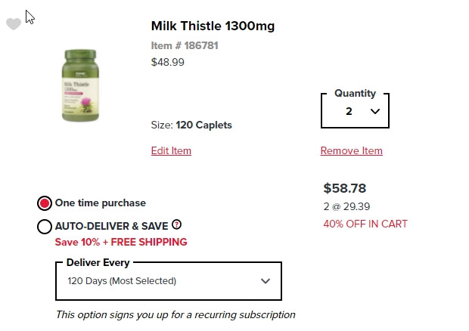The height and width of the screenshot is (331, 469).
Task: Click the chevron arrow in Quantity box
Action: point(374,111)
